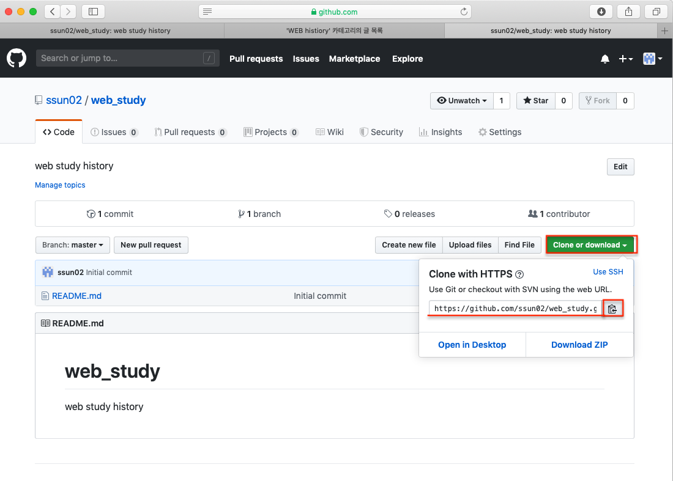Click Manage topics link
This screenshot has height=481, width=673.
tap(60, 185)
